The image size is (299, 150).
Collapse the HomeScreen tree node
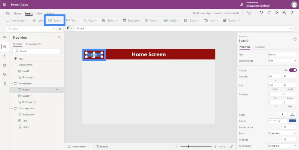(x=12, y=83)
